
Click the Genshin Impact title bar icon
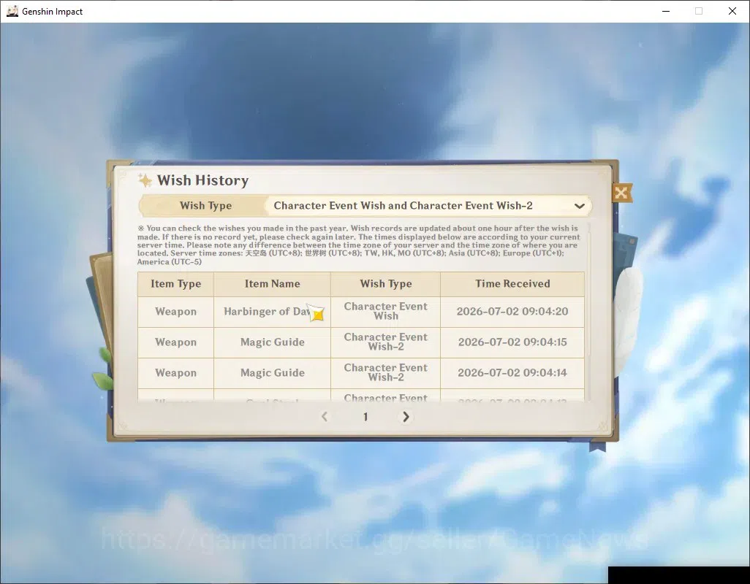(12, 11)
